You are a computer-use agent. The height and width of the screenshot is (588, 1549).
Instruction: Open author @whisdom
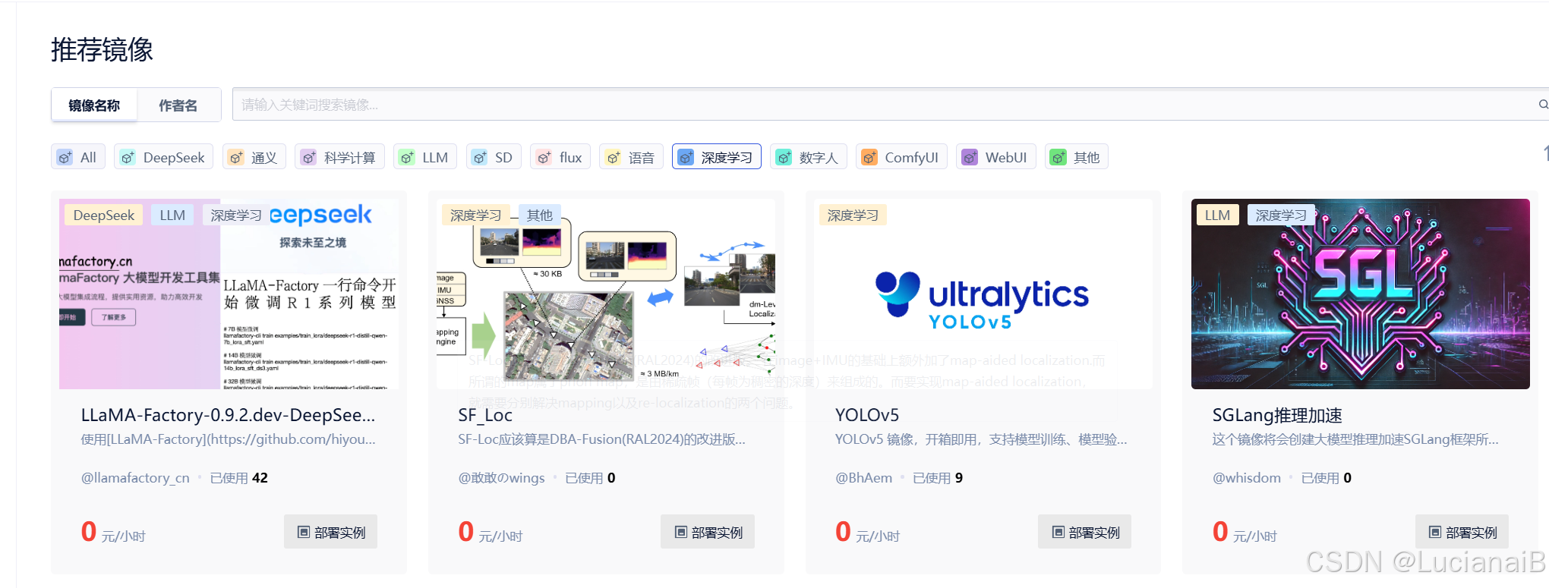click(1246, 478)
